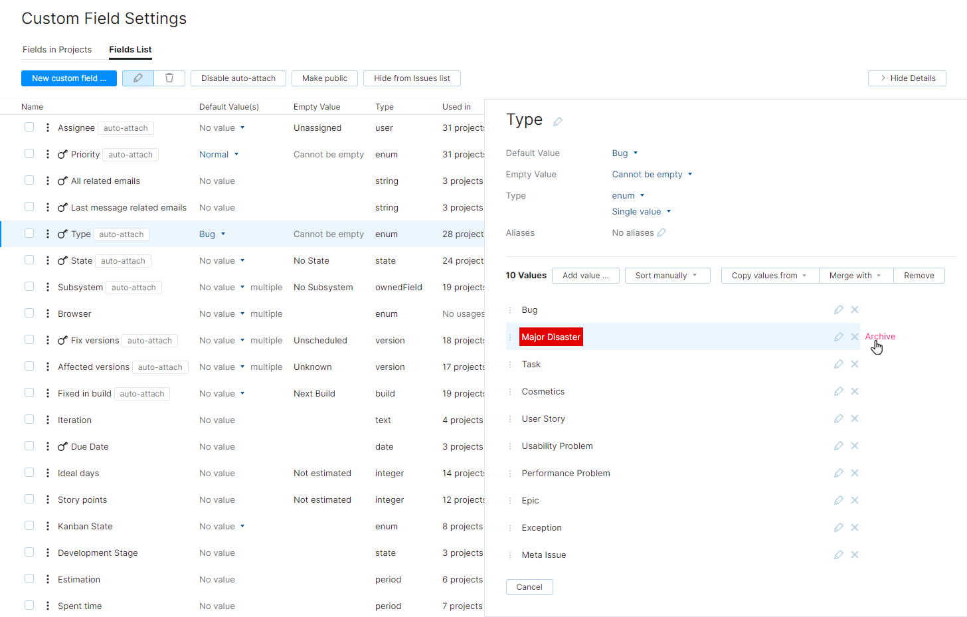Click the Archive link for Major Disaster

879,337
